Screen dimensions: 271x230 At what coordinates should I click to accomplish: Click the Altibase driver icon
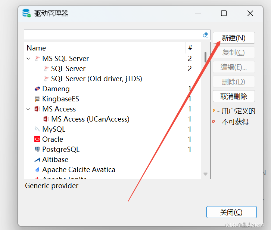coord(37,159)
